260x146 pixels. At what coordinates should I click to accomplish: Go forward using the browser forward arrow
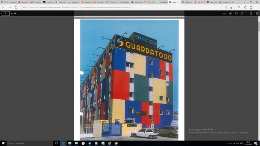9,7
